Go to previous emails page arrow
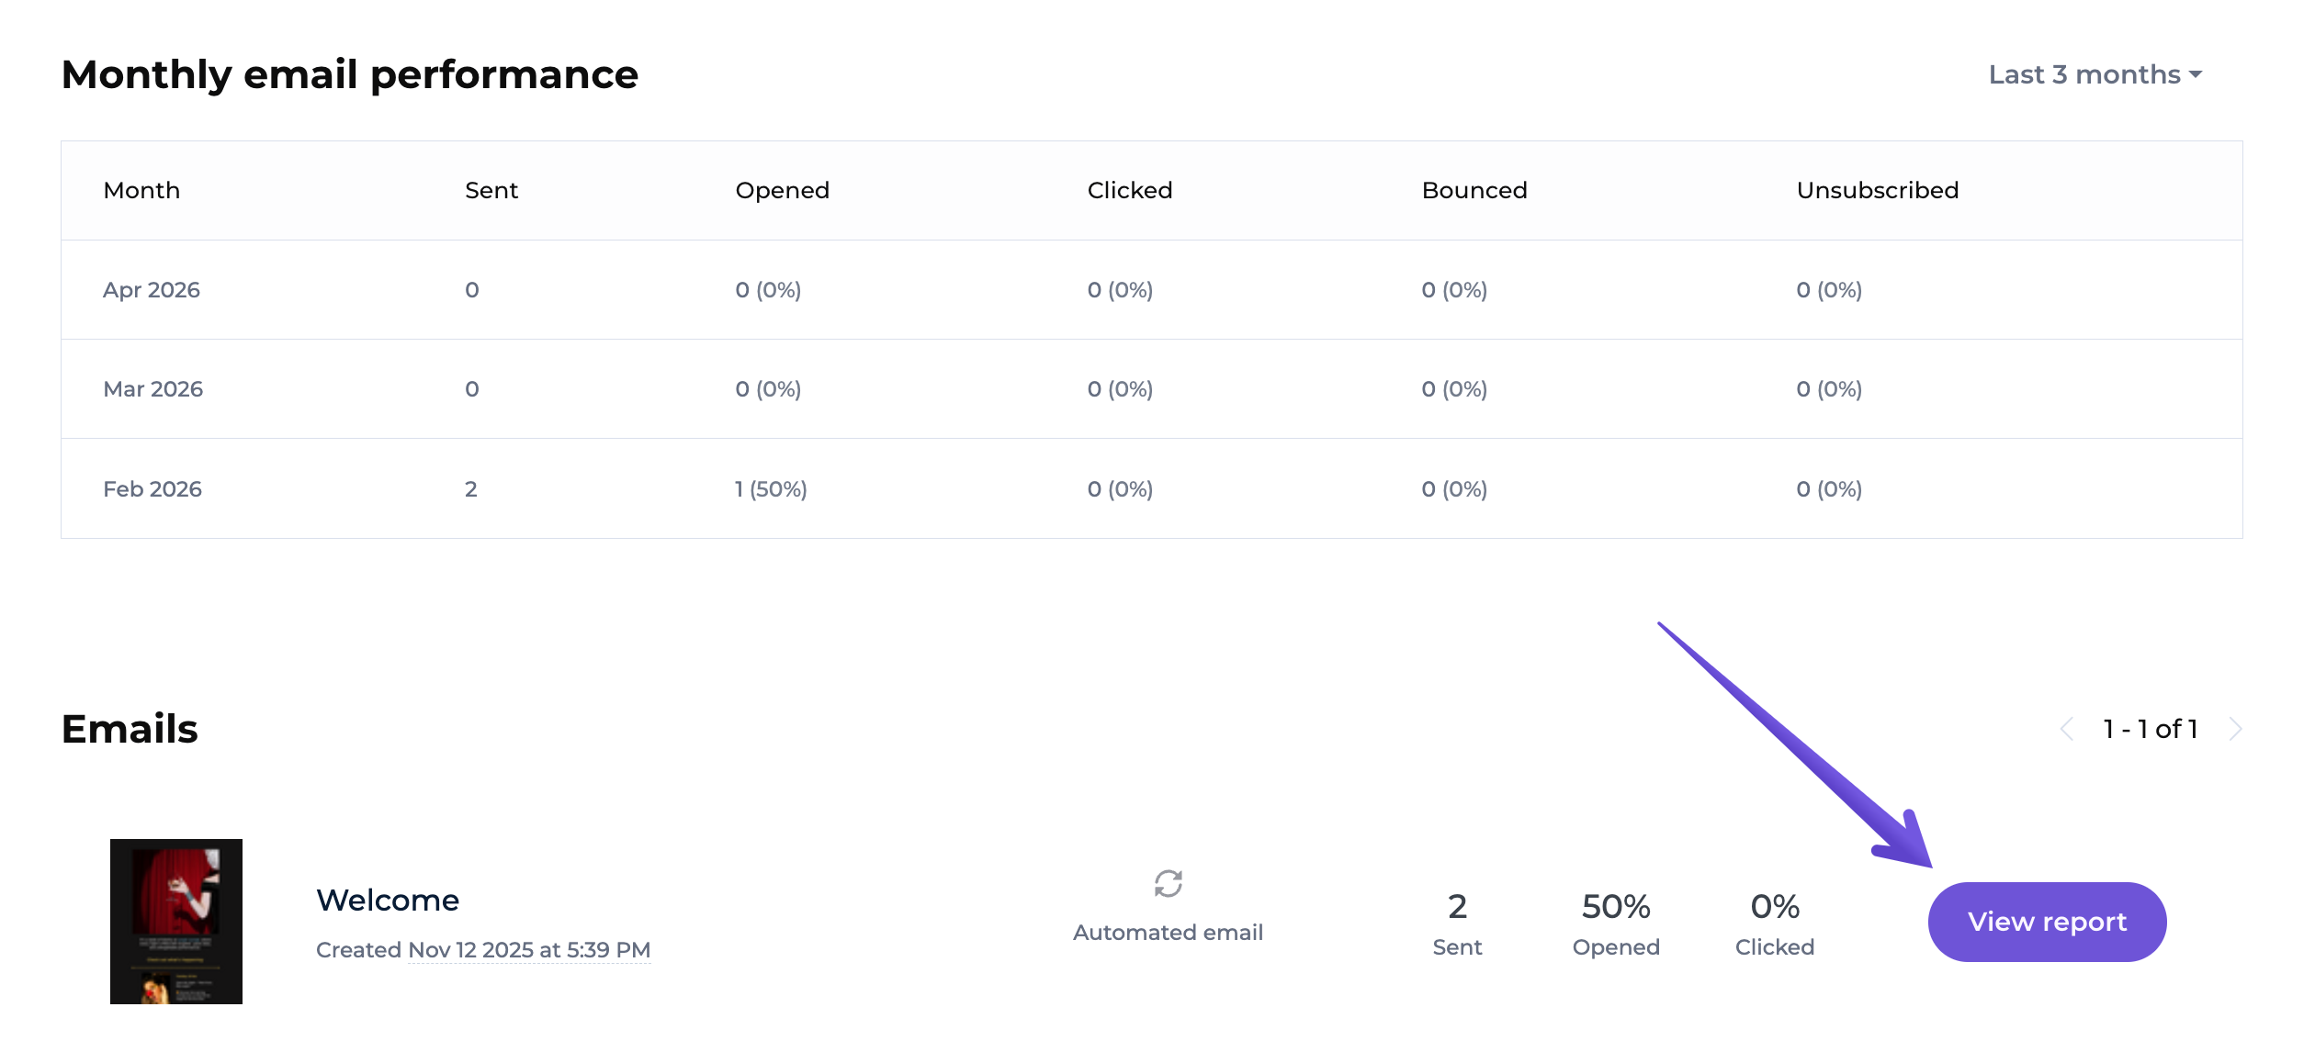Image resolution: width=2315 pixels, height=1063 pixels. point(2067,729)
